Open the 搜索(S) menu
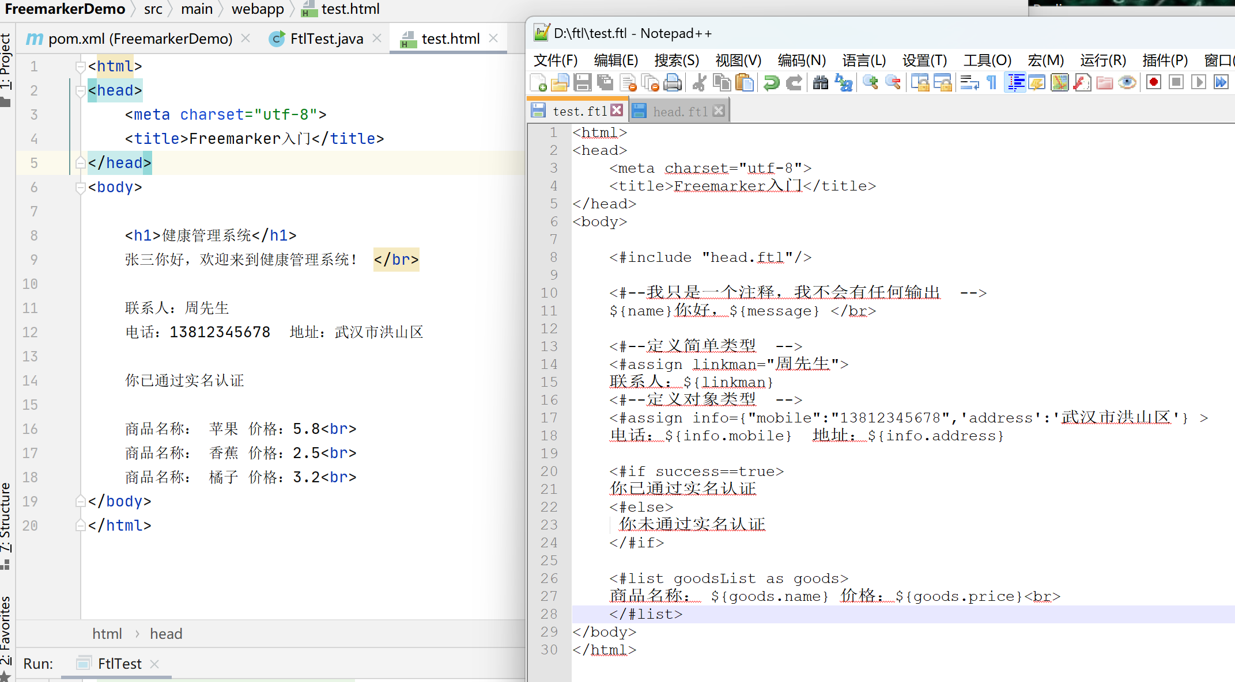Viewport: 1235px width, 682px height. point(677,60)
